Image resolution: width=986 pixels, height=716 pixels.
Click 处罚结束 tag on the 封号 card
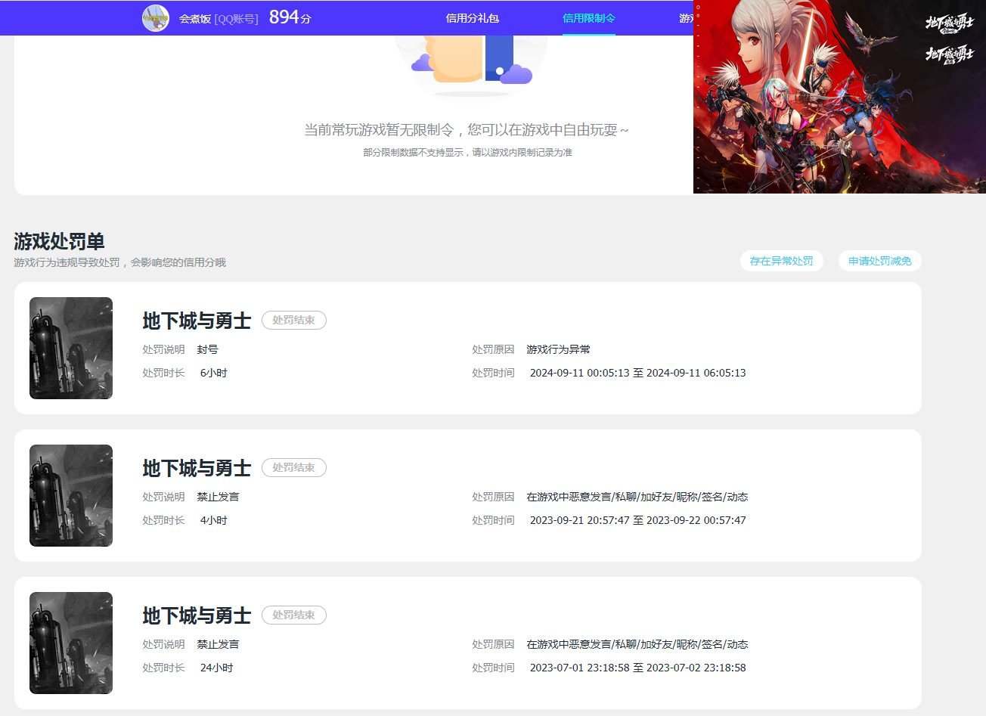click(294, 320)
